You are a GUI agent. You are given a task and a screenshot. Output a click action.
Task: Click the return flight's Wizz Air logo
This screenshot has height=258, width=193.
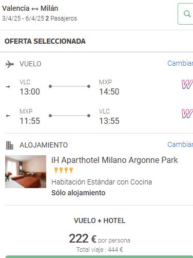(x=187, y=114)
